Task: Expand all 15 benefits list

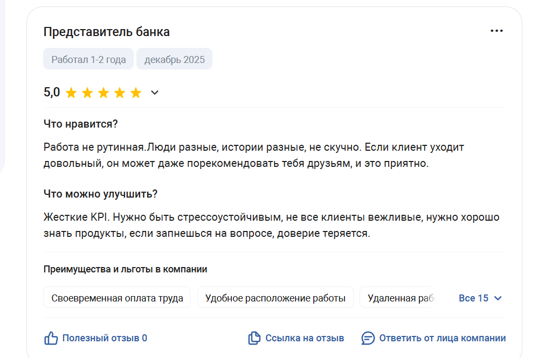Action: (473, 298)
